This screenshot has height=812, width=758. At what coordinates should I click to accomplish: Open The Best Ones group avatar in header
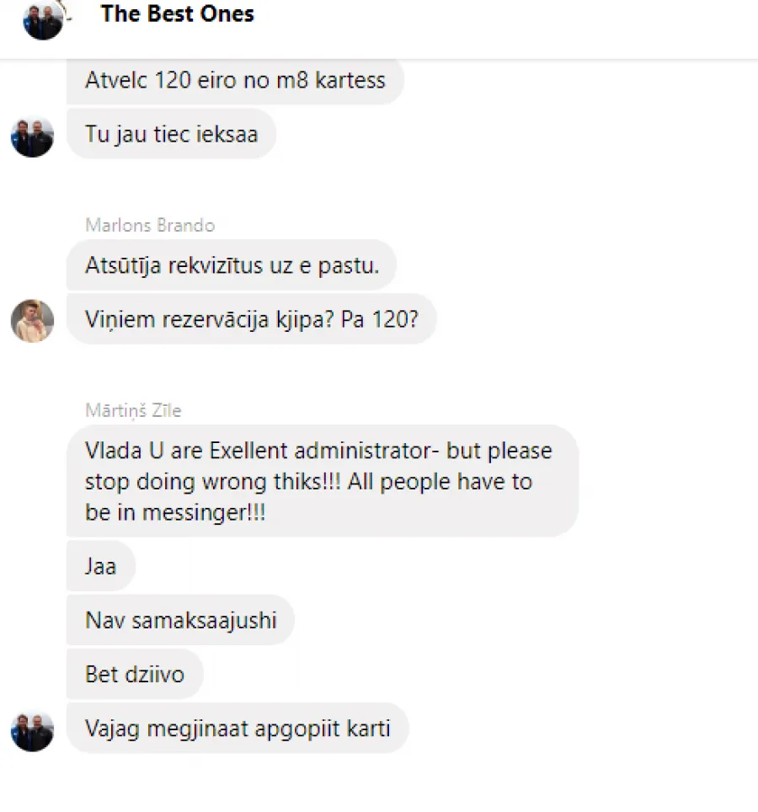43,19
